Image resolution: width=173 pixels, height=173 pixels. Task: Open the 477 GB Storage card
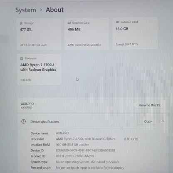coord(39,34)
